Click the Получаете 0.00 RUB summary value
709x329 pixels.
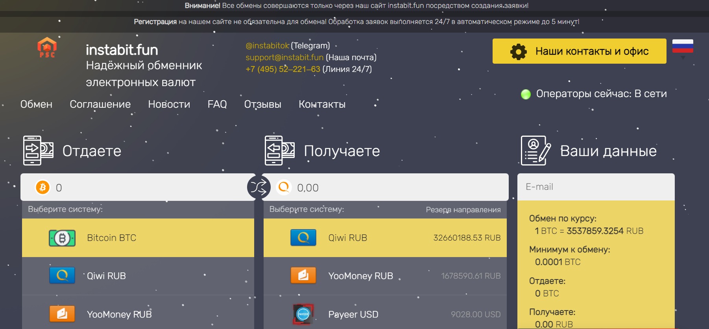pyautogui.click(x=554, y=324)
